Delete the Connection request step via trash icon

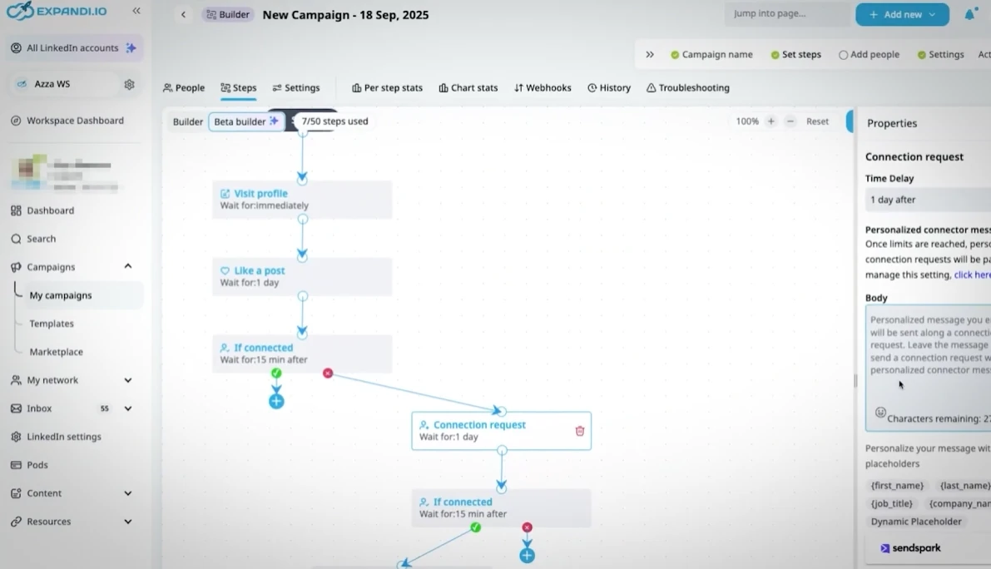pyautogui.click(x=580, y=431)
